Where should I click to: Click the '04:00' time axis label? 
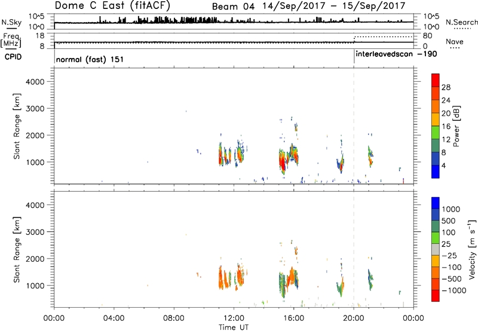tap(114, 318)
